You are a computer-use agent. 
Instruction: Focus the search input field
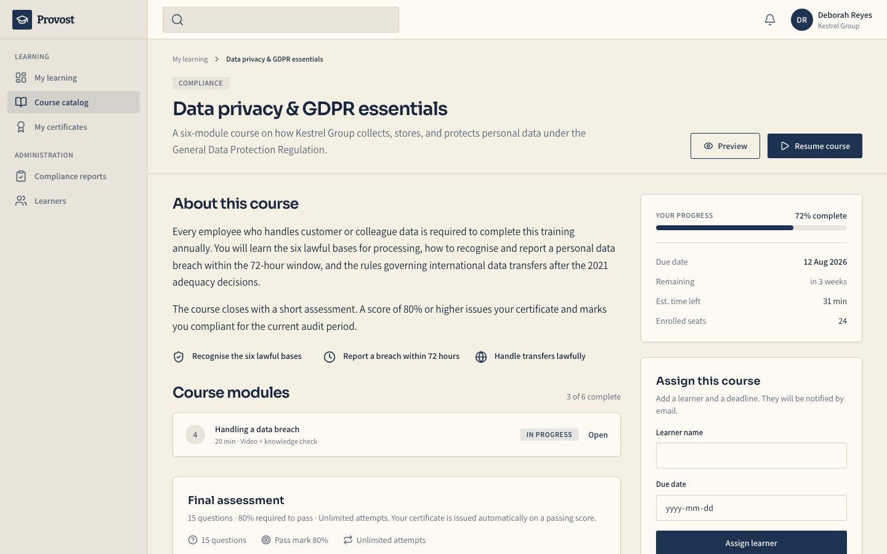281,20
